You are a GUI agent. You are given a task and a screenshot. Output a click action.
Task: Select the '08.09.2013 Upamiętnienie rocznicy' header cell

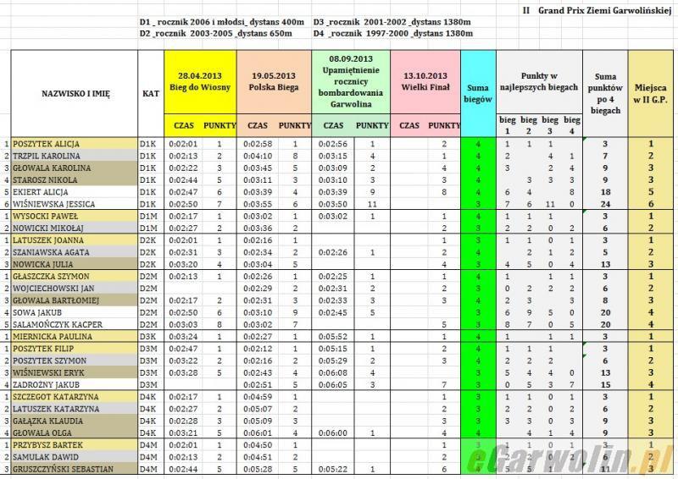351,81
